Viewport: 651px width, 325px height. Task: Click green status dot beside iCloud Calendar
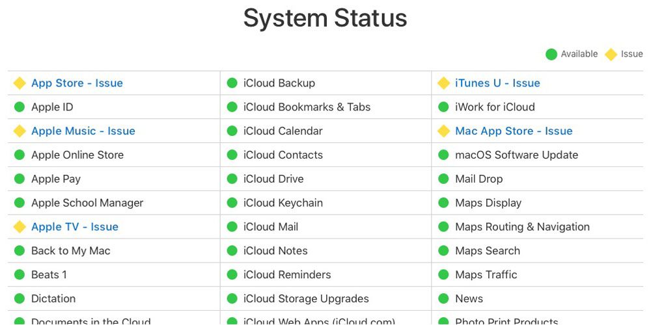click(x=232, y=131)
